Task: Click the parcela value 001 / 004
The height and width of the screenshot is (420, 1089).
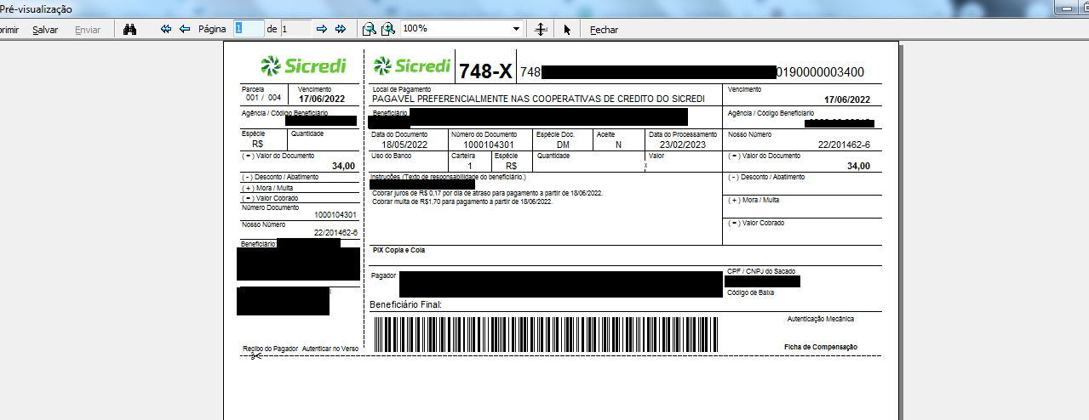Action: click(263, 98)
